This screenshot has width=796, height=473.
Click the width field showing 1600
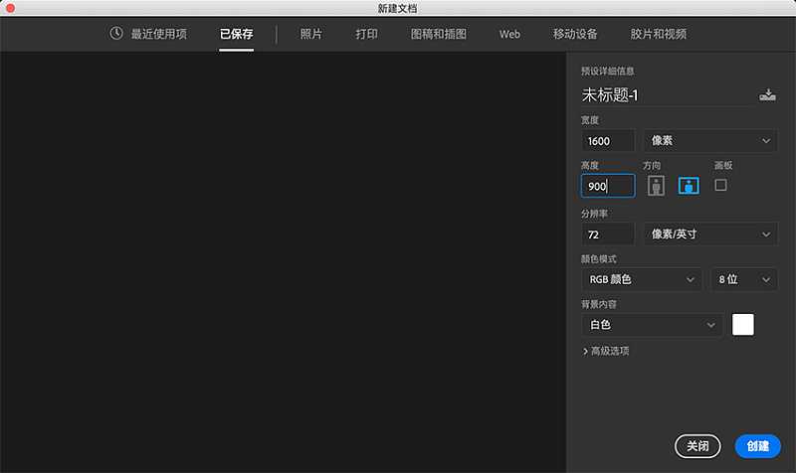point(607,141)
